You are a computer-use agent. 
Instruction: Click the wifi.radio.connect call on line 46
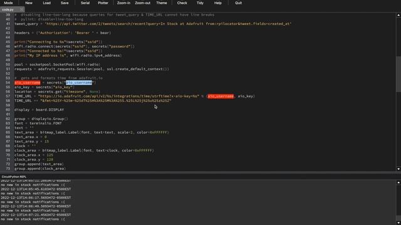click(75, 46)
